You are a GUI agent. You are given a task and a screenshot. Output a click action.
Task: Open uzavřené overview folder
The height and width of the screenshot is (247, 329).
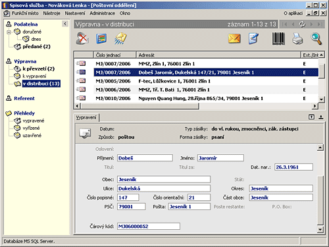32,136
